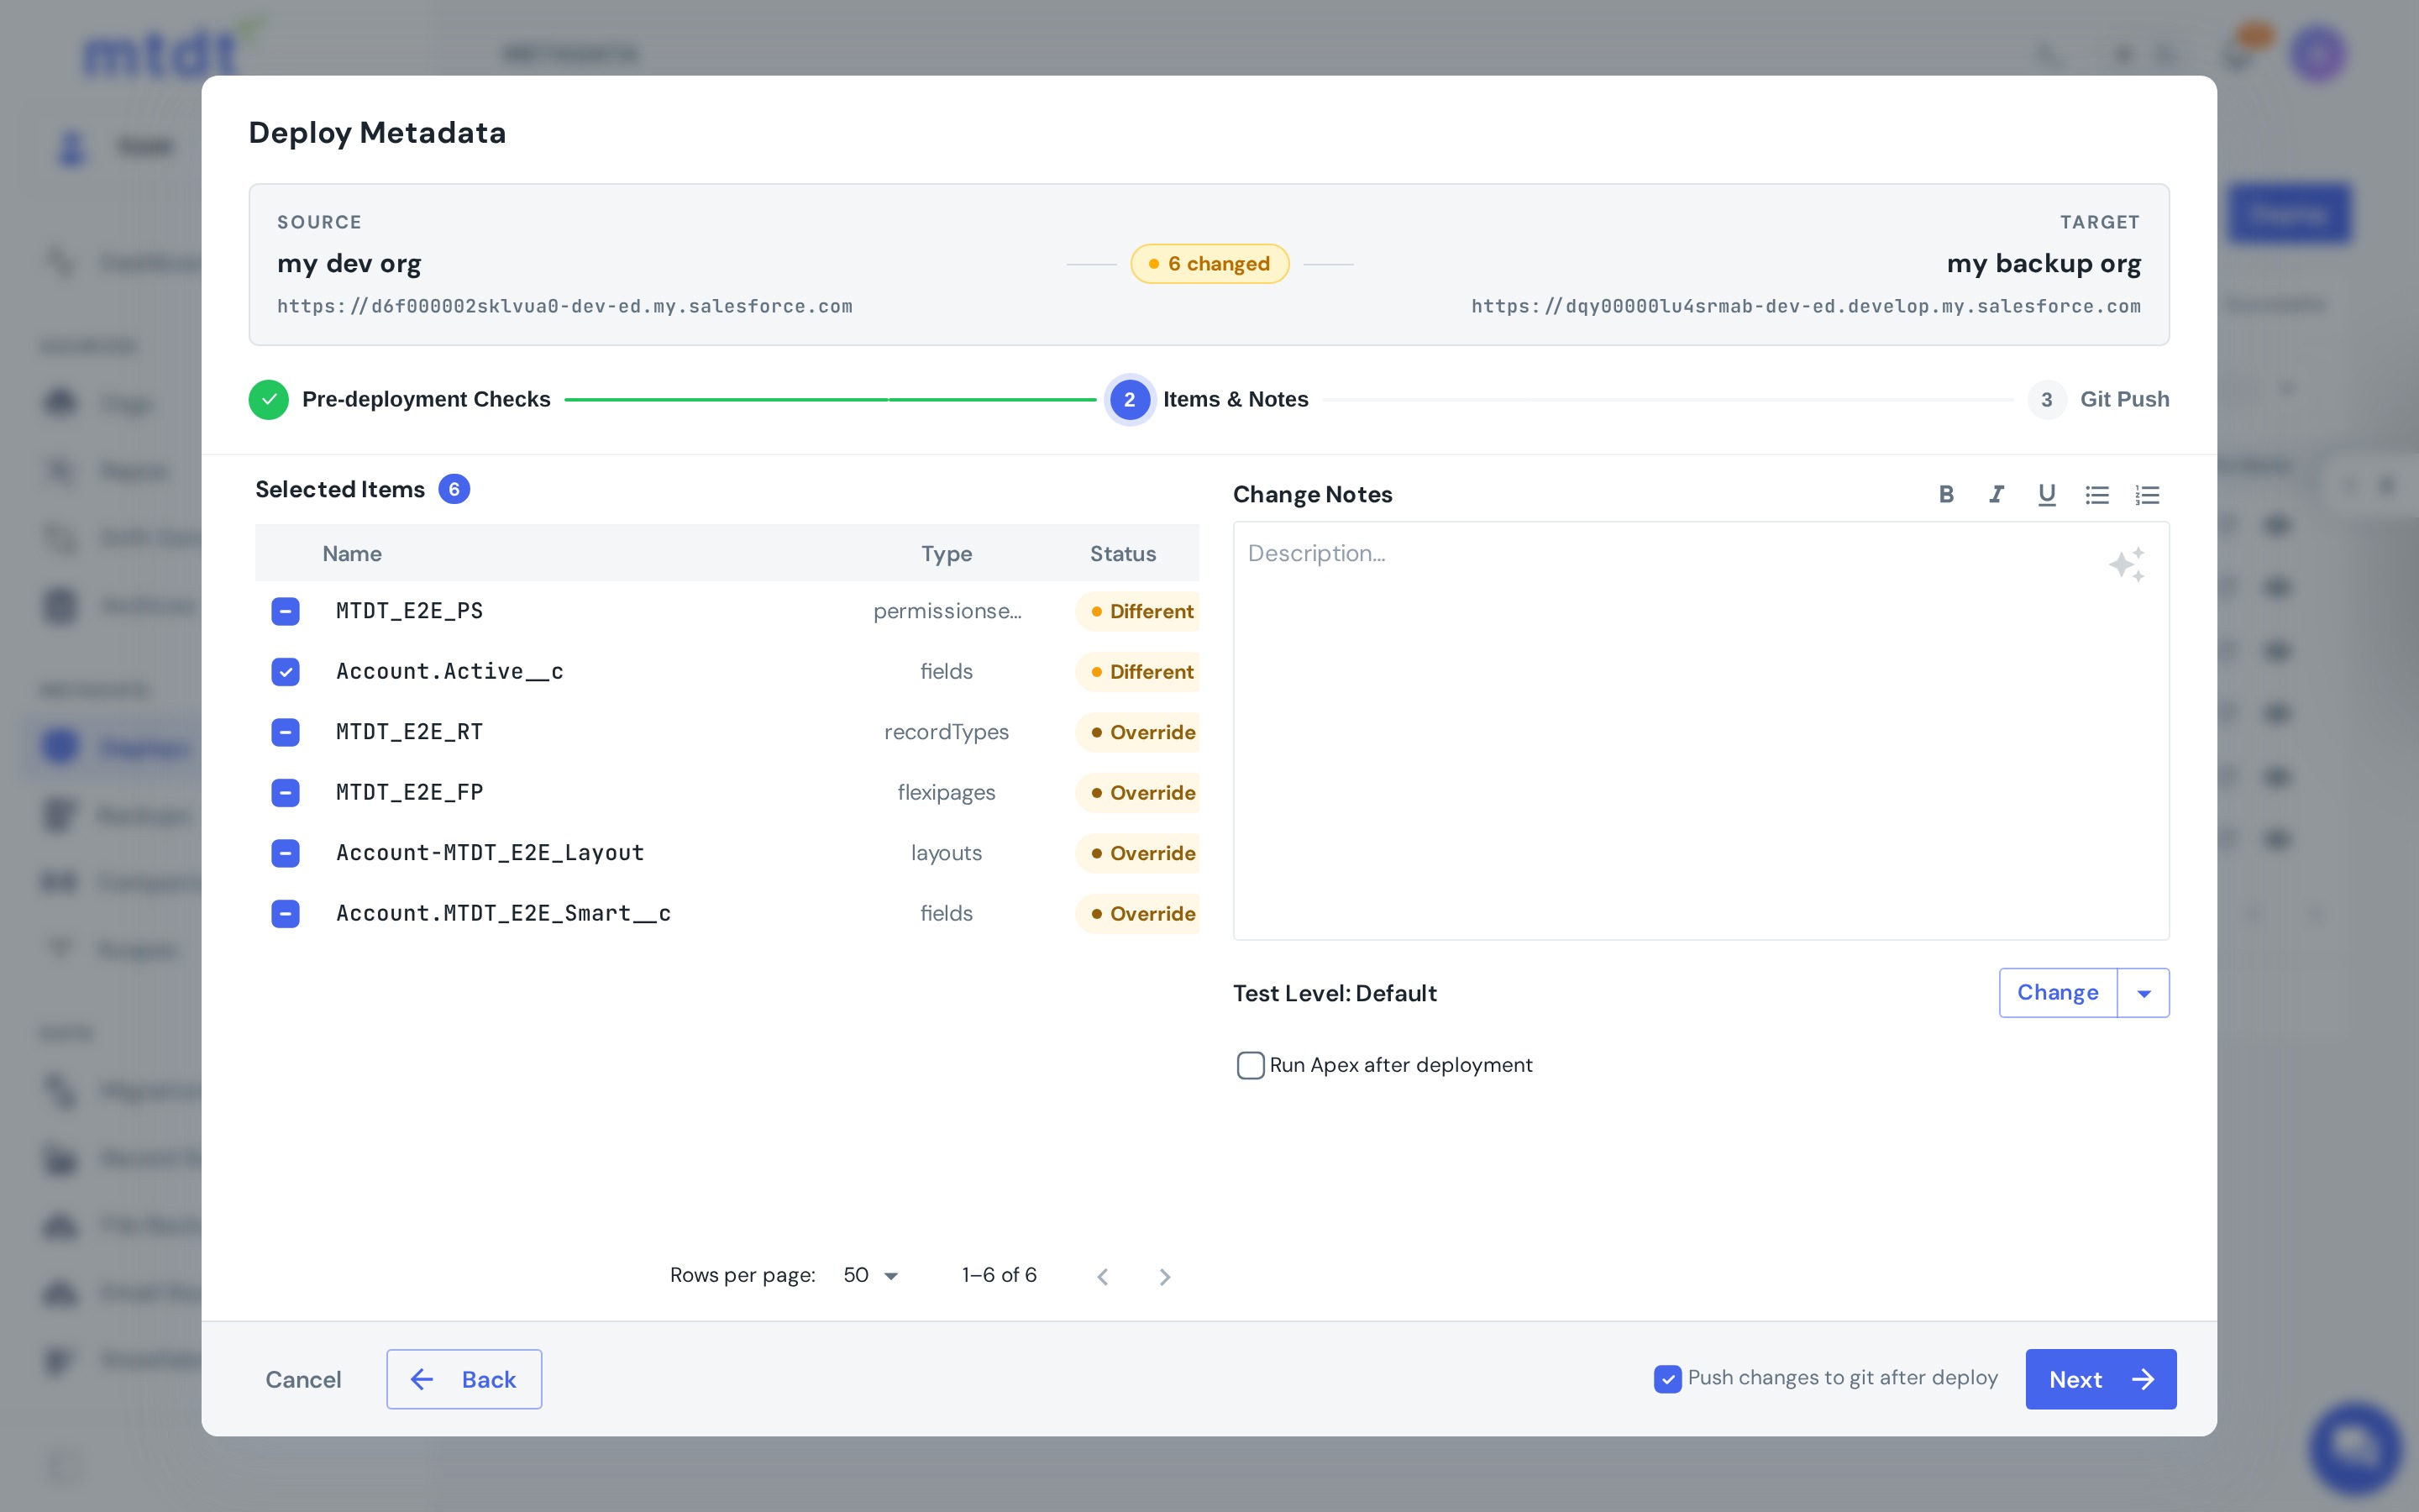The image size is (2419, 1512).
Task: Click the MTDT_E2E_FP item name
Action: click(410, 793)
